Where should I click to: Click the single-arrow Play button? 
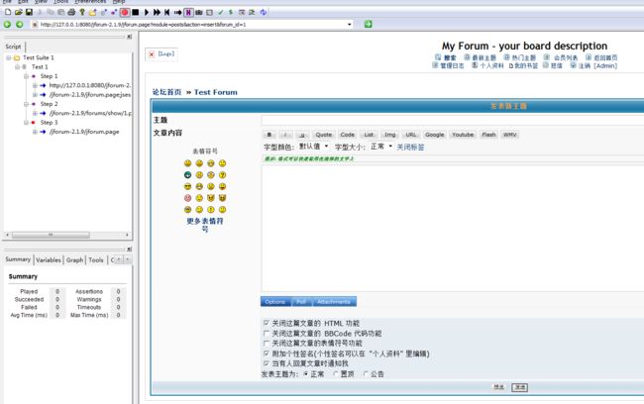pos(147,12)
